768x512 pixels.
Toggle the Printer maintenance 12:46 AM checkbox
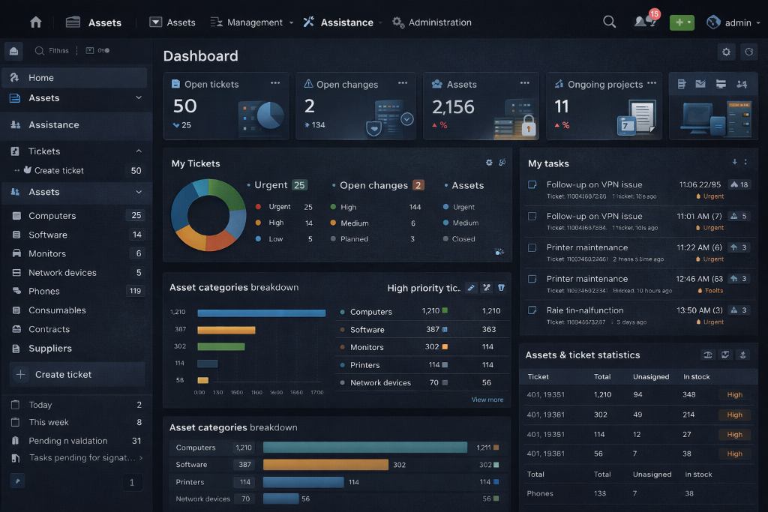click(x=532, y=279)
